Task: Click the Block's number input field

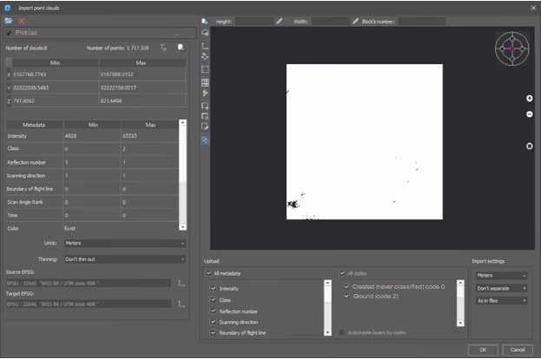Action: click(422, 22)
